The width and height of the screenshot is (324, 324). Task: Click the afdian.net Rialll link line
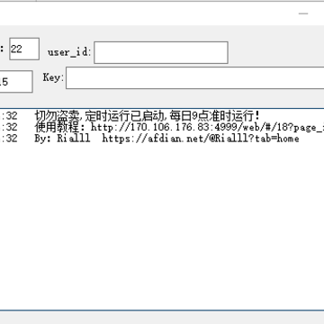[166, 139]
